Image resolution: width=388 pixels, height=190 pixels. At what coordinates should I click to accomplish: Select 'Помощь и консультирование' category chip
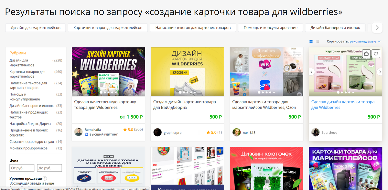271,28
